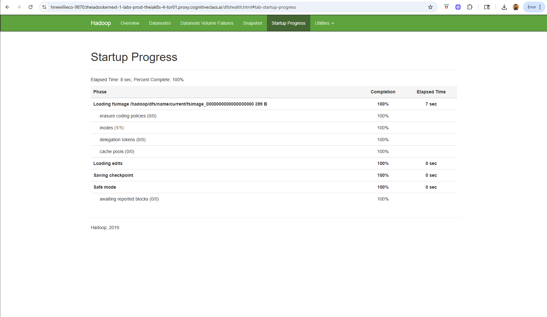The height and width of the screenshot is (317, 547).
Task: Reload the current page
Action: coord(31,7)
